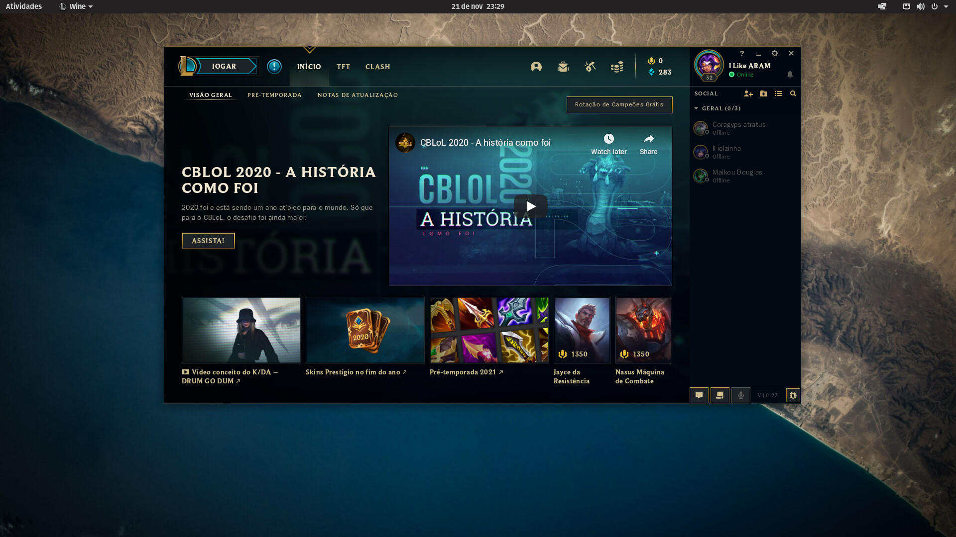Open the video channel avatar icon
Screen dimensions: 956x537
click(405, 143)
